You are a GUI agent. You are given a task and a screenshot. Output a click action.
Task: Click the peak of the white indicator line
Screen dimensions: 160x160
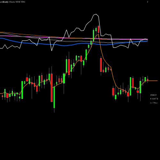click(96, 14)
